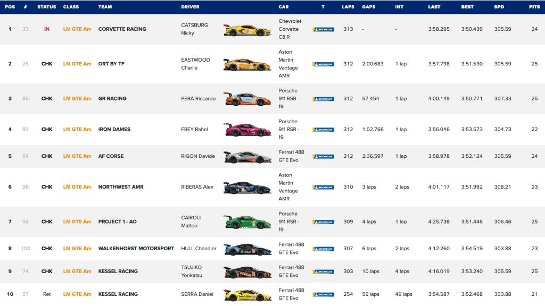
Task: Sort by the CAR column header
Action: (284, 7)
